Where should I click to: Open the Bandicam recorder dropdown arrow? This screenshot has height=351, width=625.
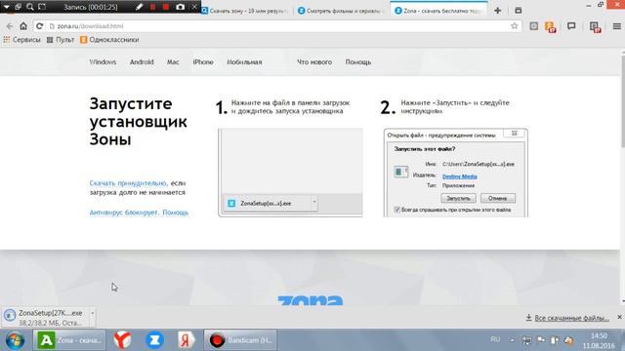click(x=7, y=7)
